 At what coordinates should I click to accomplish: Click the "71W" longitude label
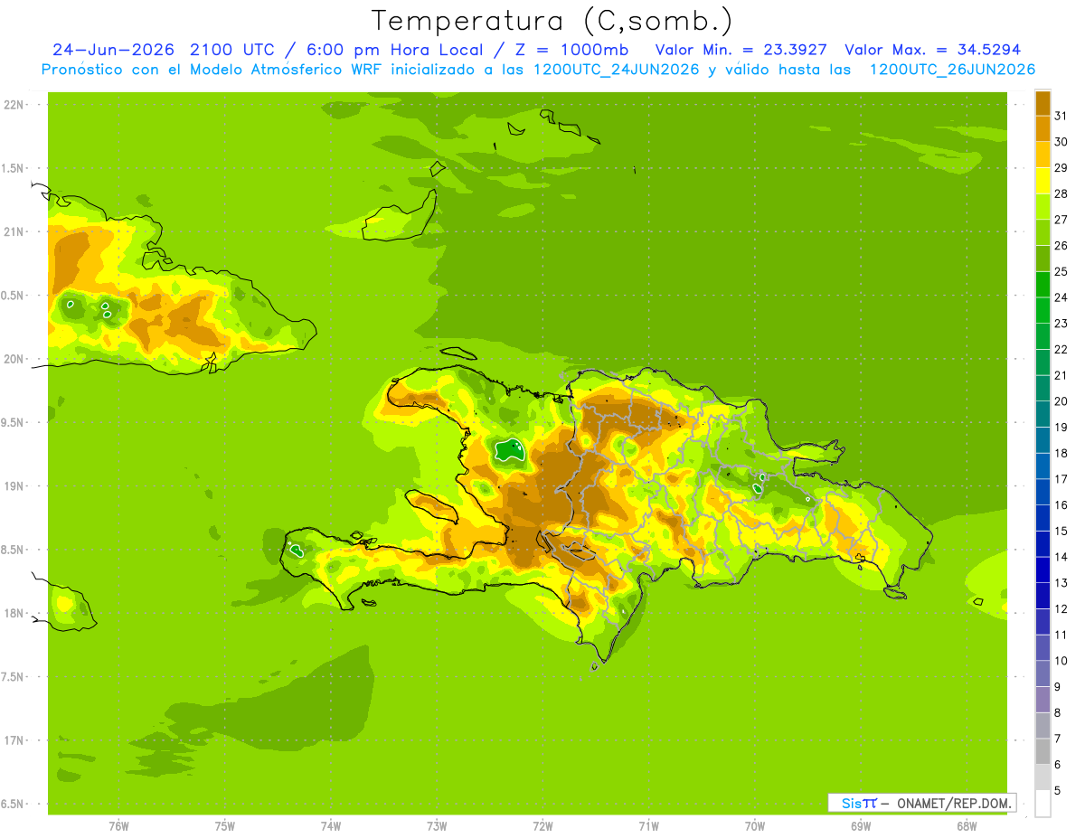[x=648, y=826]
